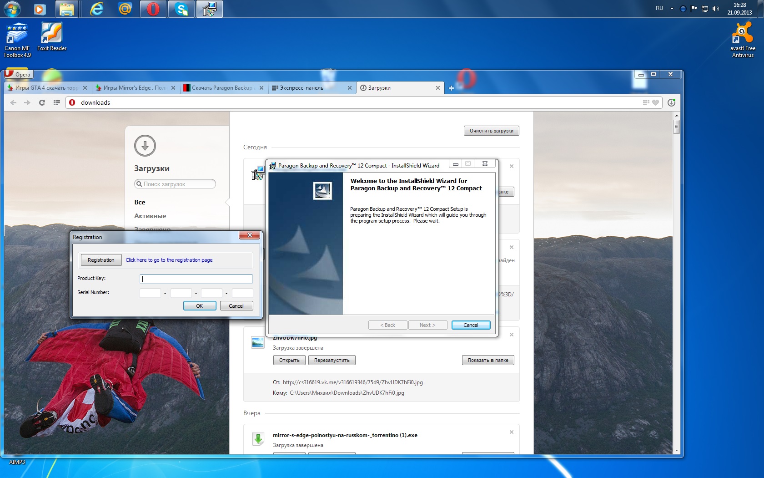Screen dimensions: 764x478
Task: Open Skype from the taskbar
Action: click(181, 9)
